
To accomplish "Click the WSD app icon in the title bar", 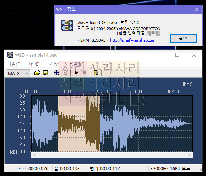I will tap(10, 55).
